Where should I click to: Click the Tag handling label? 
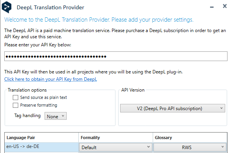pos(28,116)
